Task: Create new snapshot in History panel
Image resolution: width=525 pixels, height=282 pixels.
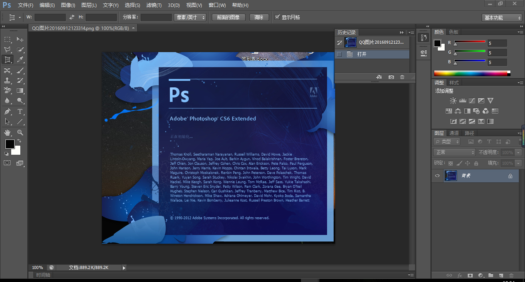Action: point(391,77)
